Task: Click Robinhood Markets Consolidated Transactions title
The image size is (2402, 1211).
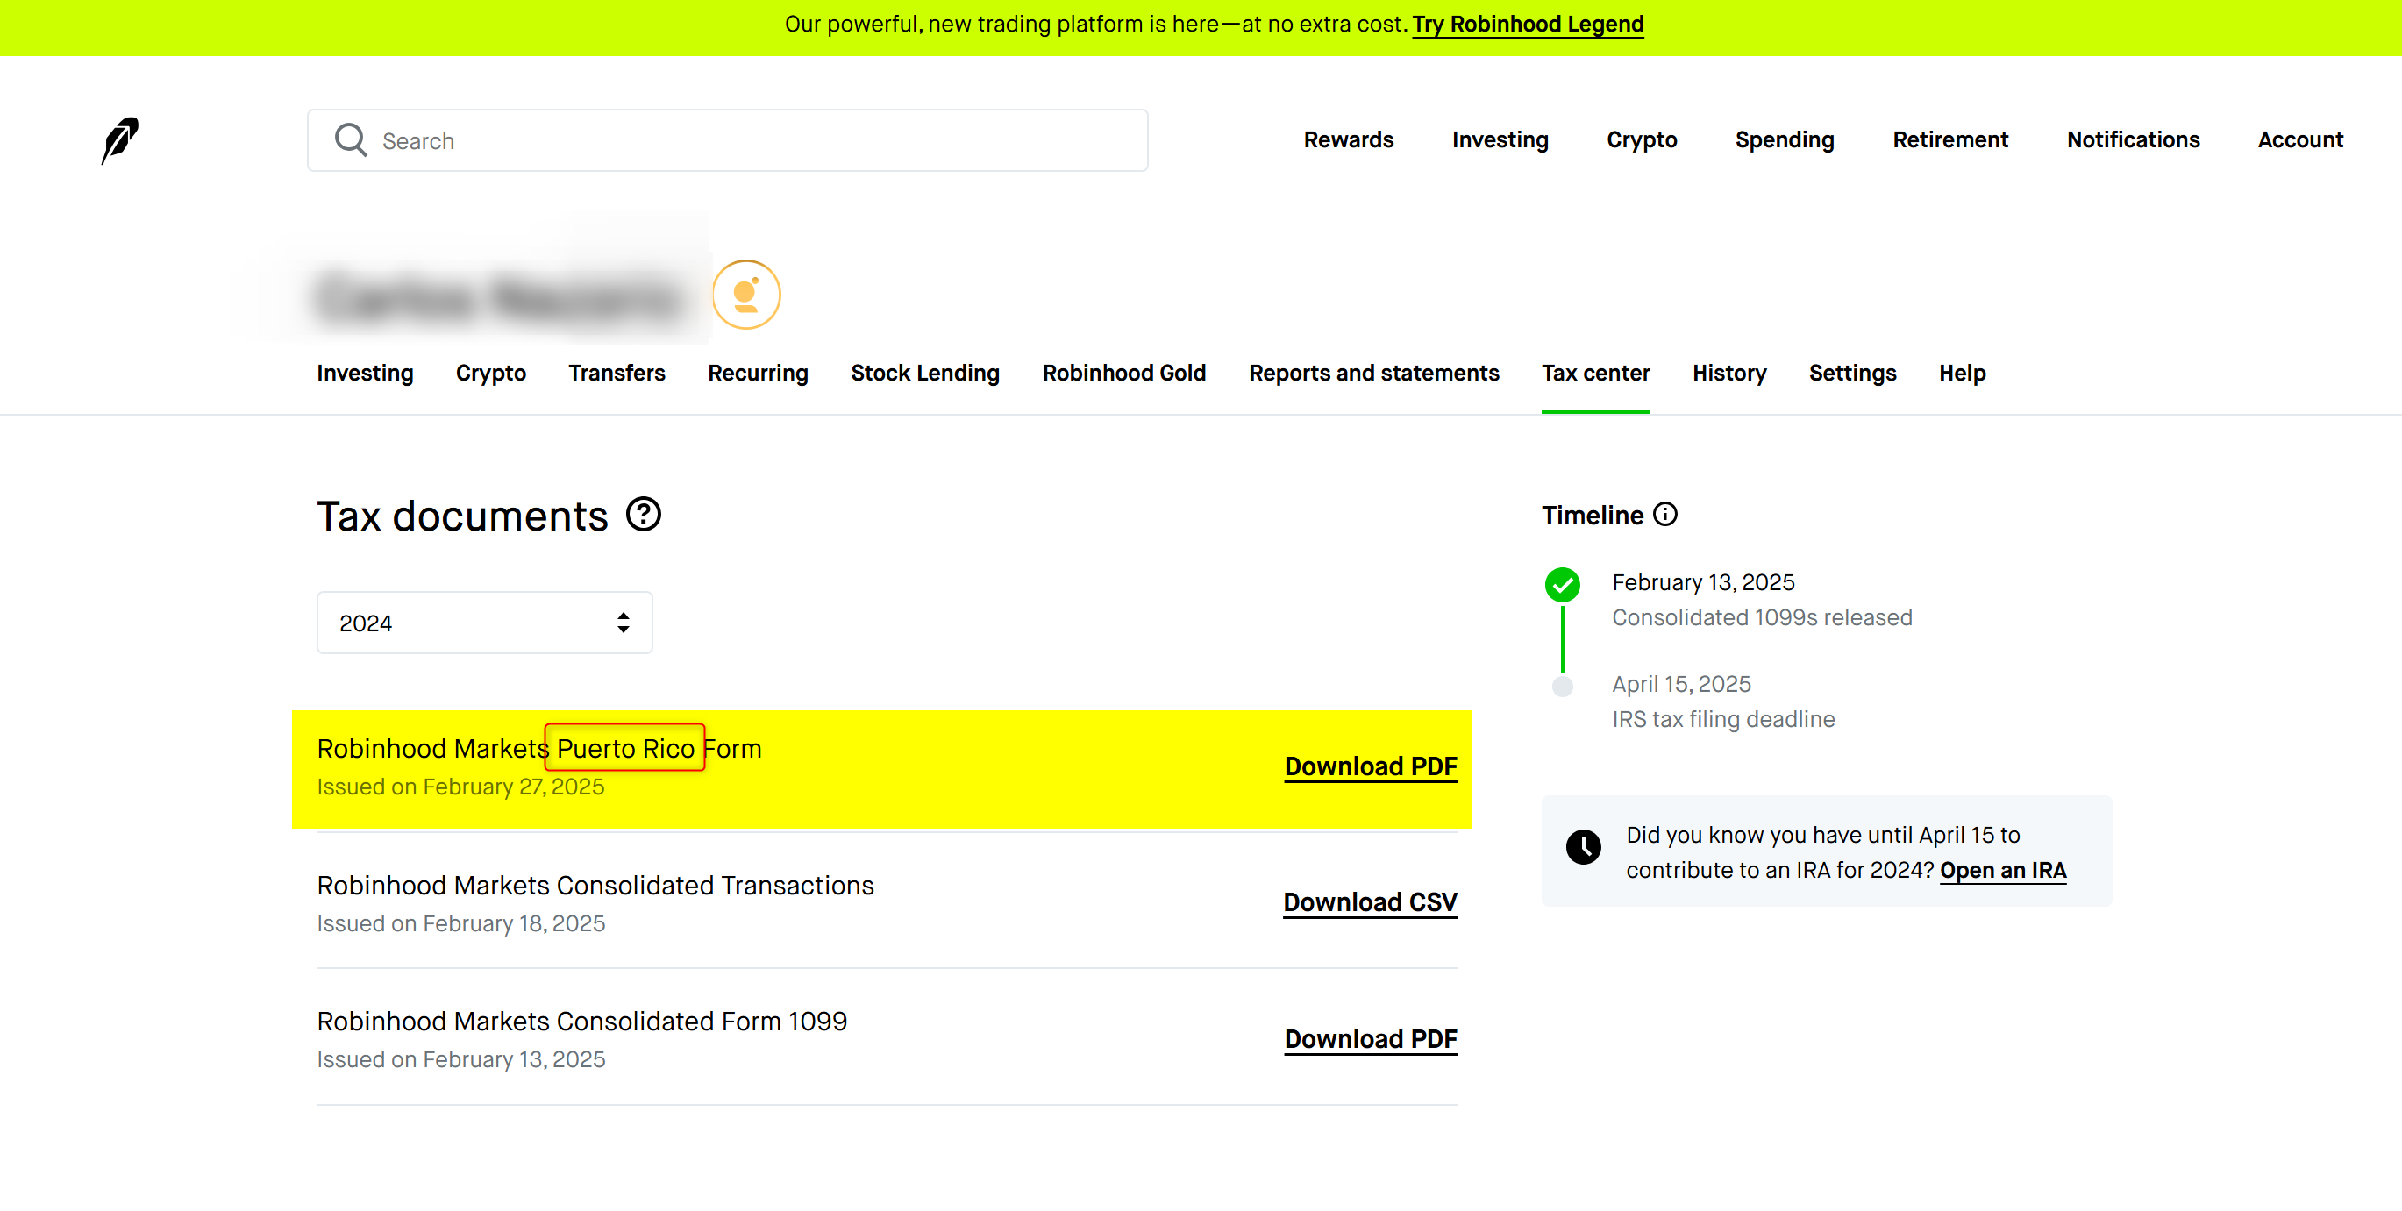Action: 595,886
